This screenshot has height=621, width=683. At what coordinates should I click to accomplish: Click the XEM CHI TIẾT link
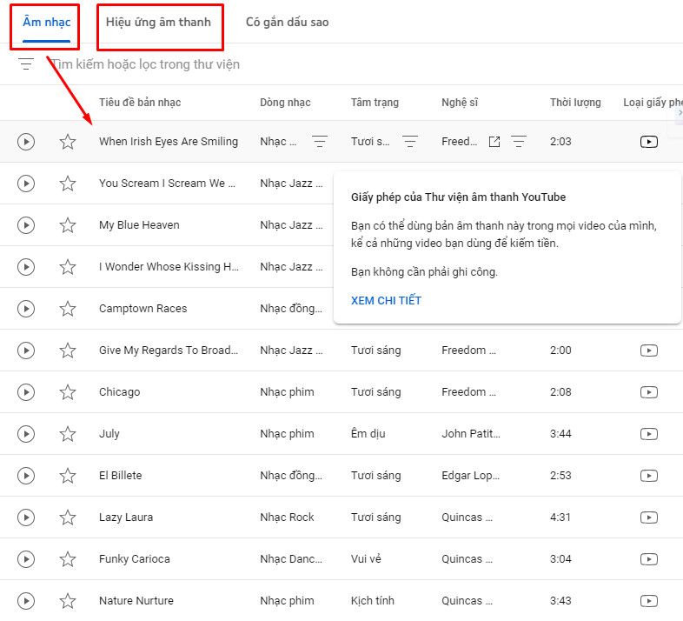[386, 301]
